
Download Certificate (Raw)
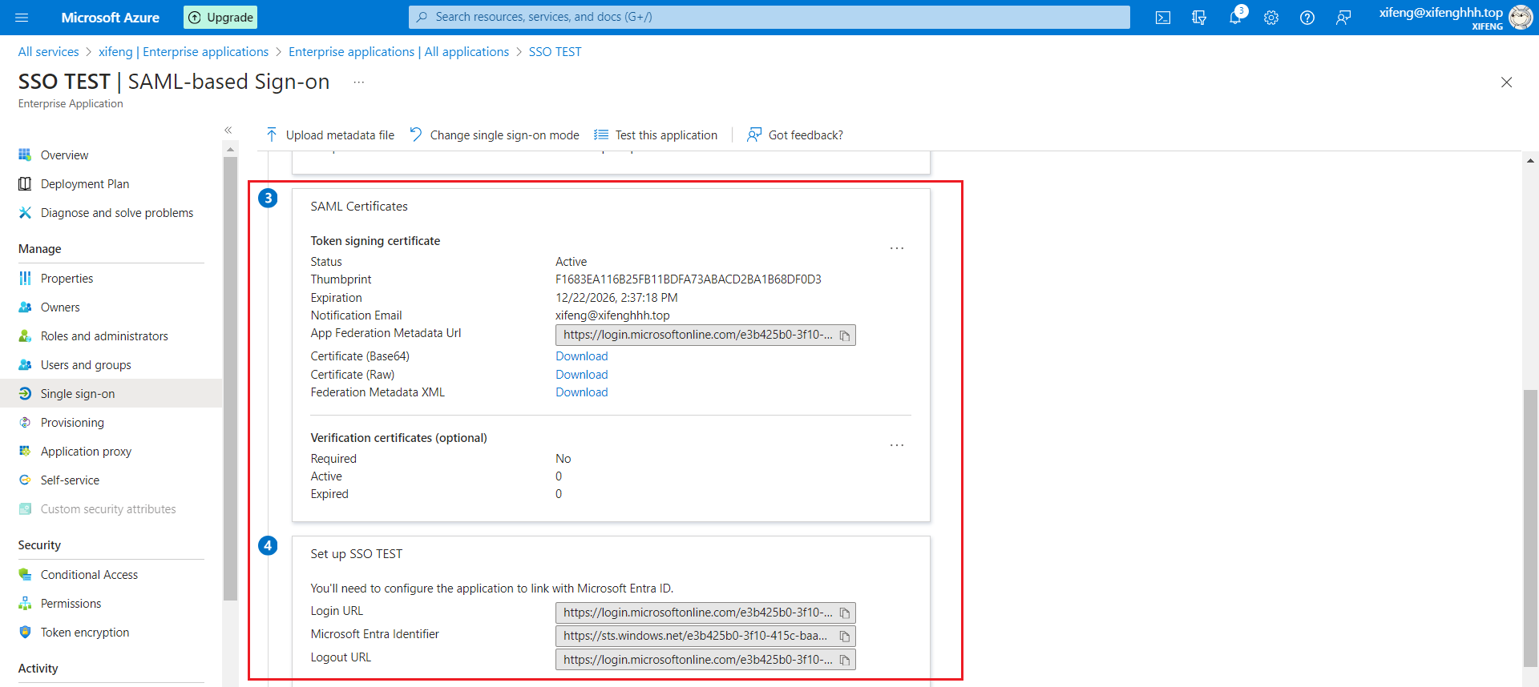tap(582, 375)
